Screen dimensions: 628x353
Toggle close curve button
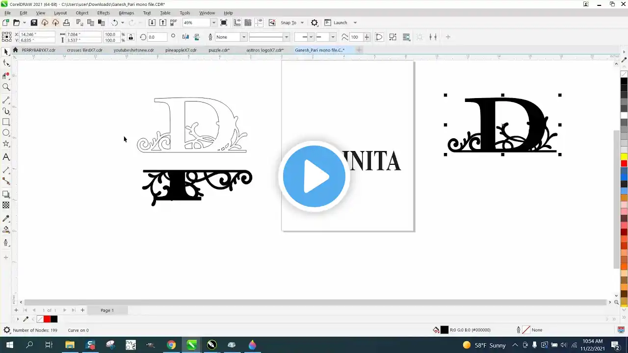(x=379, y=37)
